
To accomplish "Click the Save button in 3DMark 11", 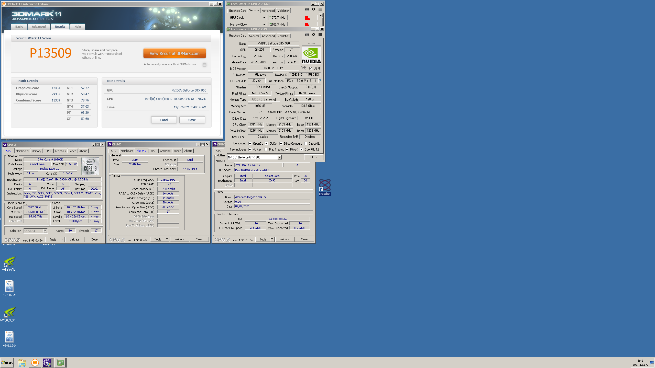I will coord(192,120).
